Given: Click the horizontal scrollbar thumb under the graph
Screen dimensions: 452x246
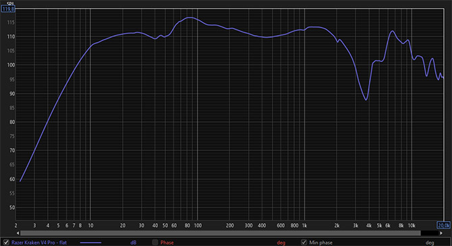Looking at the screenshot, I should (x=220, y=233).
